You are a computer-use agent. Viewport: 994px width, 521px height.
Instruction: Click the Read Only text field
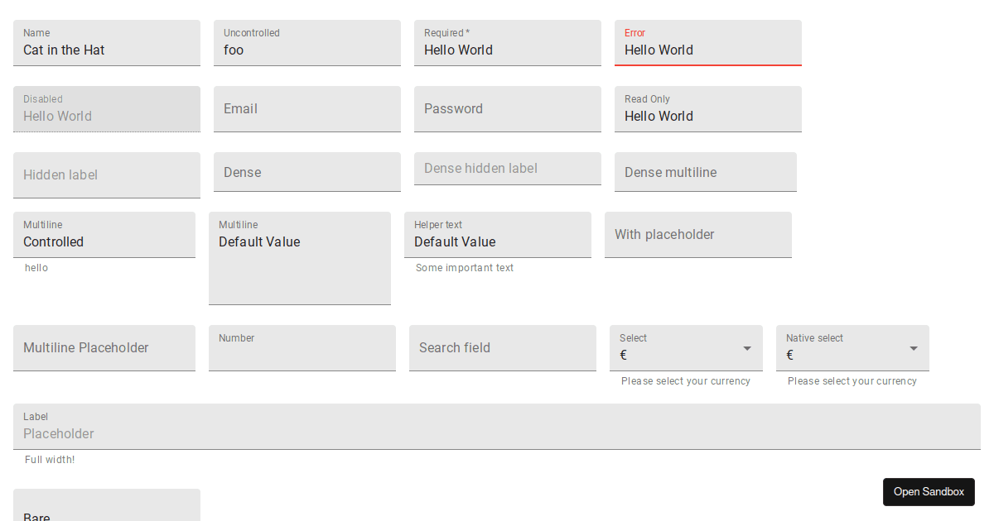click(708, 109)
